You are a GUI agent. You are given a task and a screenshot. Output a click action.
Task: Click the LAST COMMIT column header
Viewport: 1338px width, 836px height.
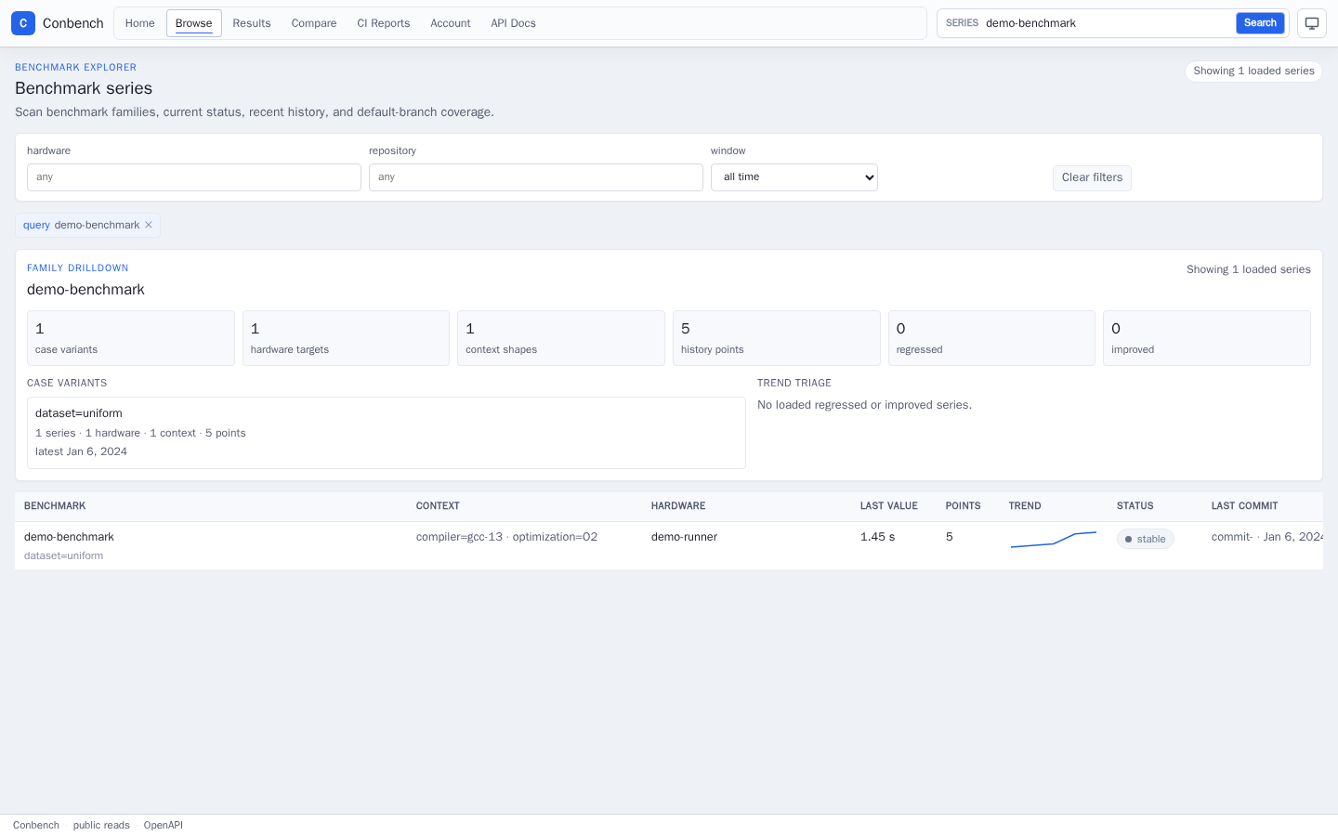coord(1245,506)
